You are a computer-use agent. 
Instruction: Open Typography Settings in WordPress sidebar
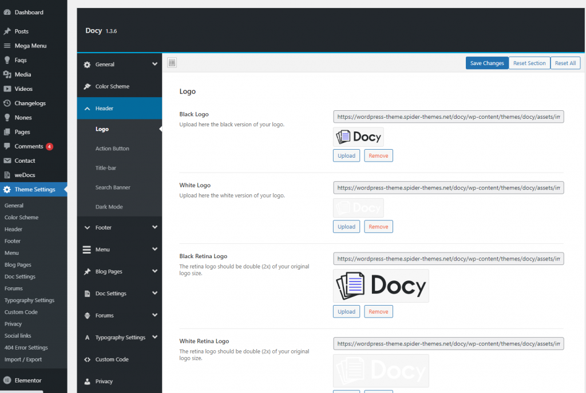click(30, 300)
